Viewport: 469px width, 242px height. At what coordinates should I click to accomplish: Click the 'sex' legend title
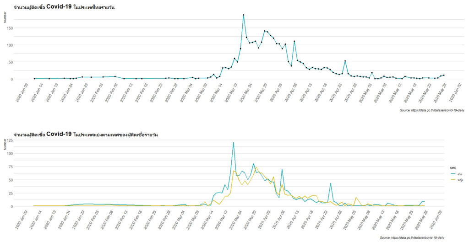[452, 168]
